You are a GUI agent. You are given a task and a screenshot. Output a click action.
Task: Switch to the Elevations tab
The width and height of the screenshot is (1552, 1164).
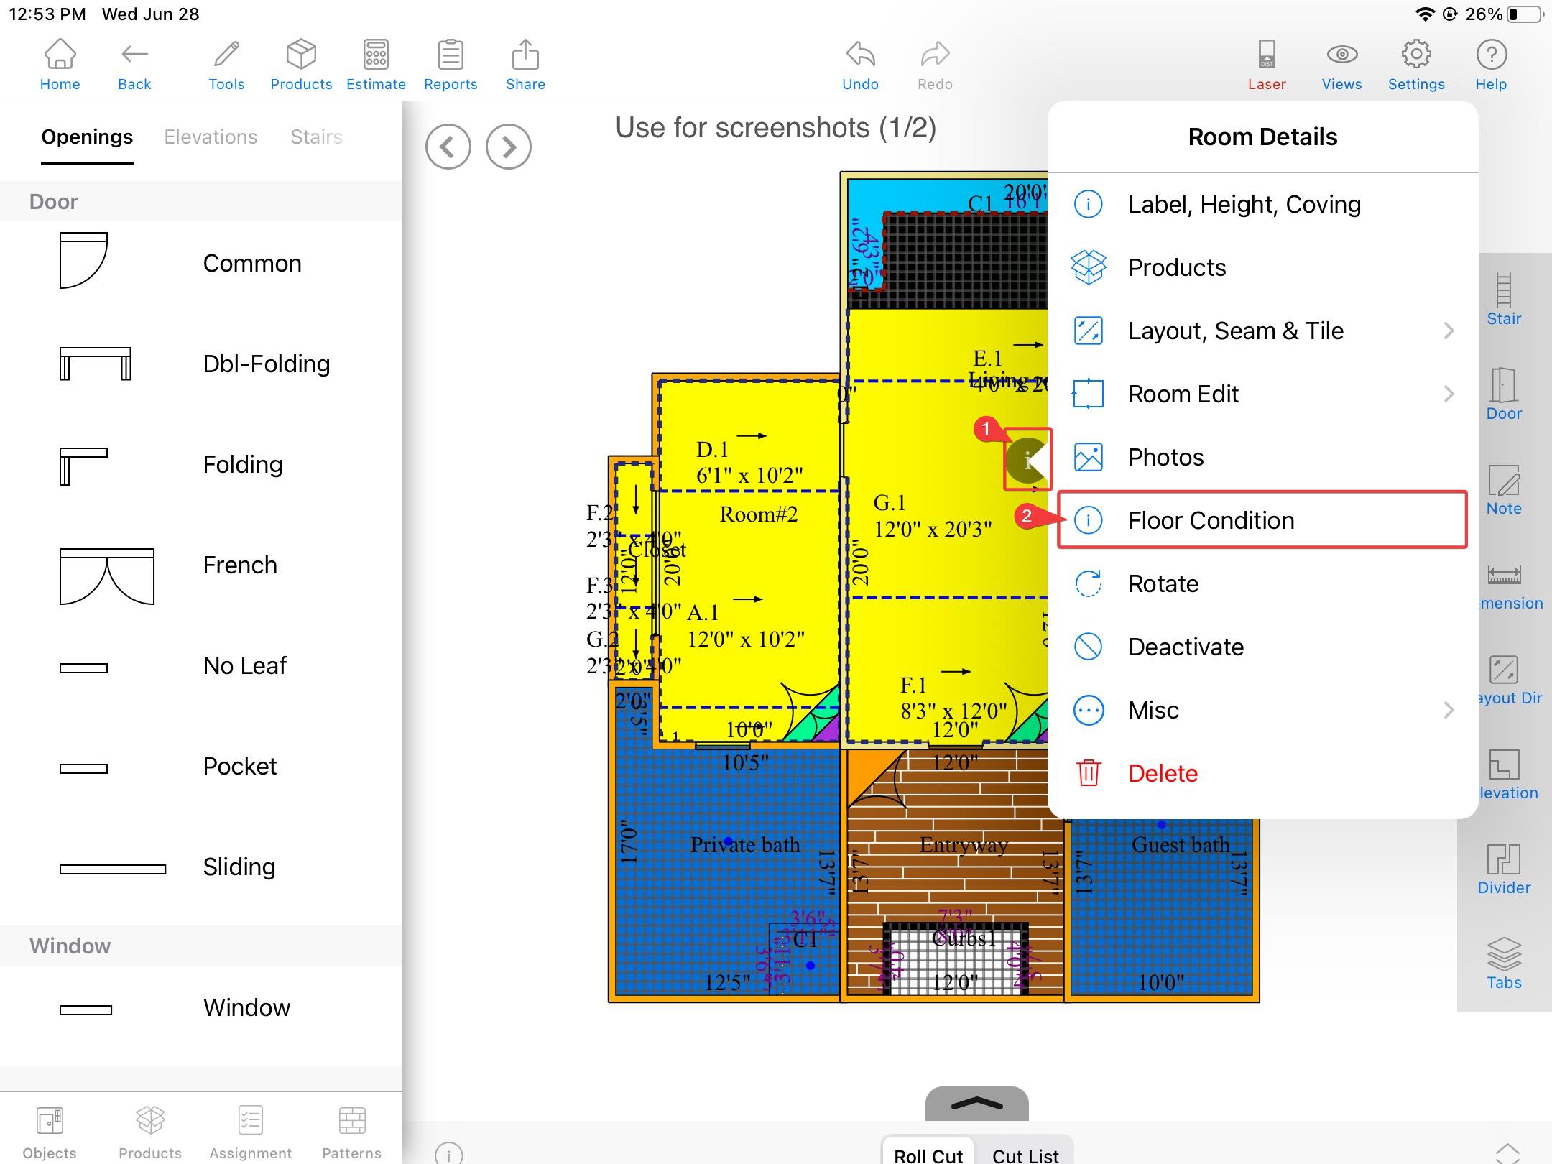pos(211,137)
